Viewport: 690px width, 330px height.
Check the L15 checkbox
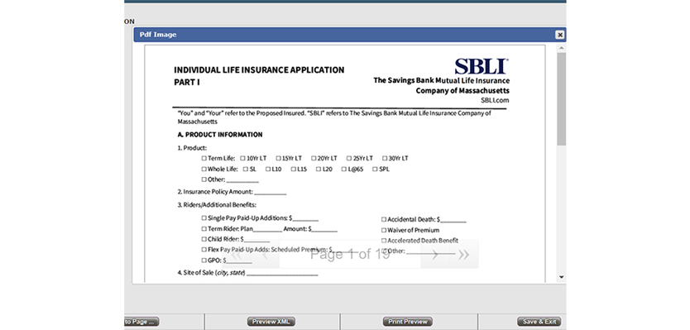[x=293, y=169]
